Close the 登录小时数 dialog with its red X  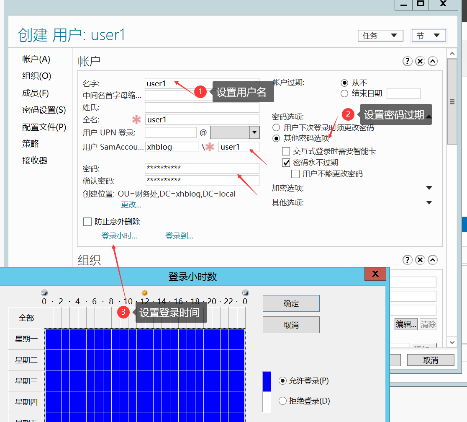point(375,274)
